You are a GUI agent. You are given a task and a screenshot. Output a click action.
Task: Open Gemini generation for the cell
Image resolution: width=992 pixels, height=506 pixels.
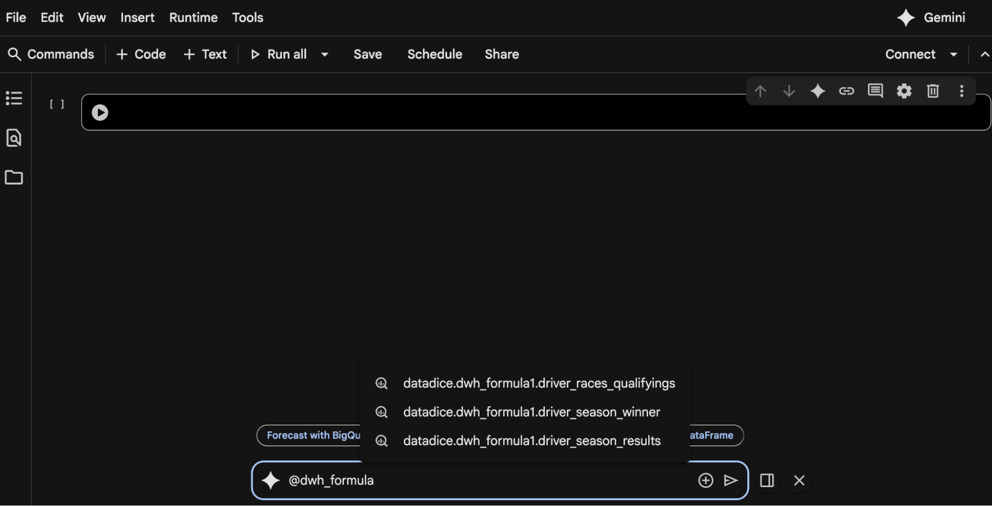coord(817,91)
